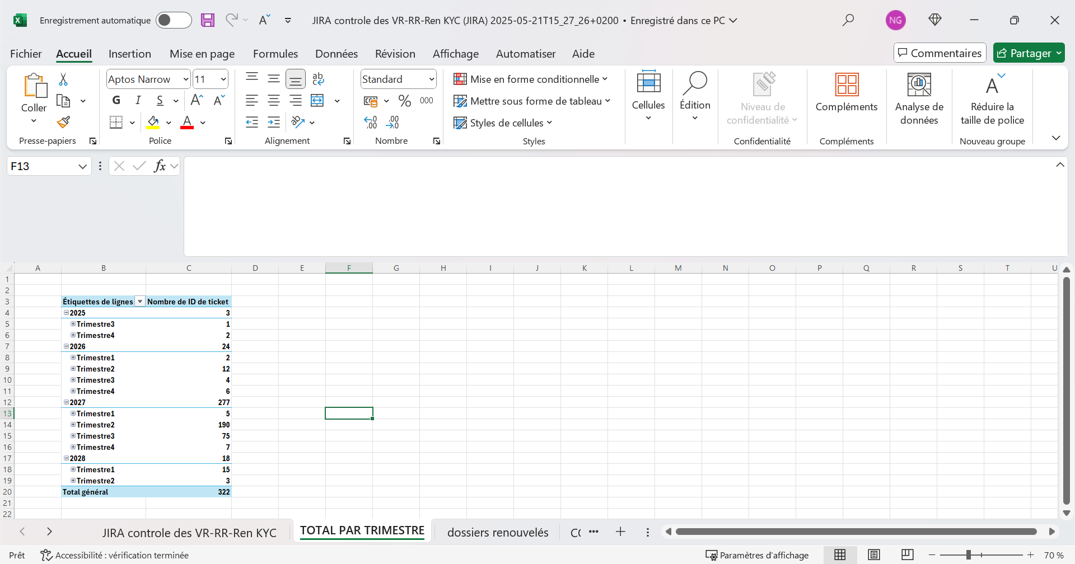The height and width of the screenshot is (564, 1075).
Task: Expand Trimestre2 under 2027
Action: pyautogui.click(x=73, y=425)
